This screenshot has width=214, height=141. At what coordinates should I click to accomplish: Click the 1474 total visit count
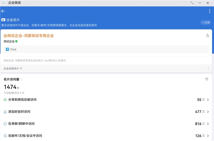tap(10, 87)
